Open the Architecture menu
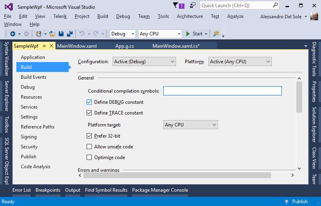321x206 pixels. tap(190, 16)
